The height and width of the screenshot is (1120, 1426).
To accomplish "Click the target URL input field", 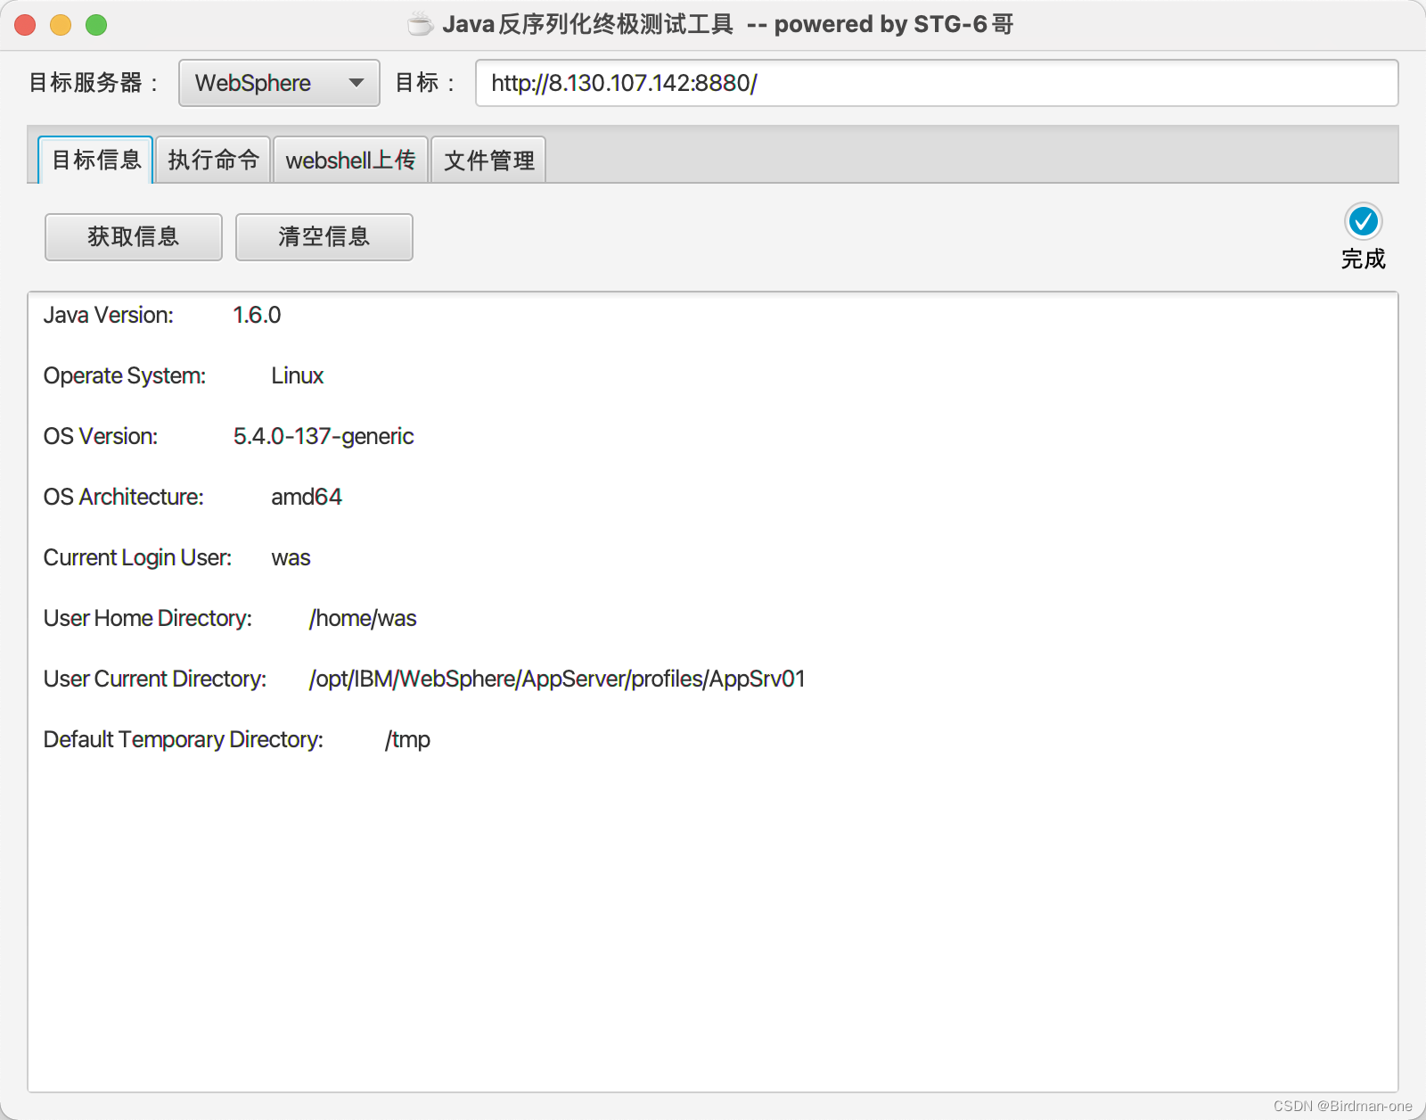I will pyautogui.click(x=937, y=83).
